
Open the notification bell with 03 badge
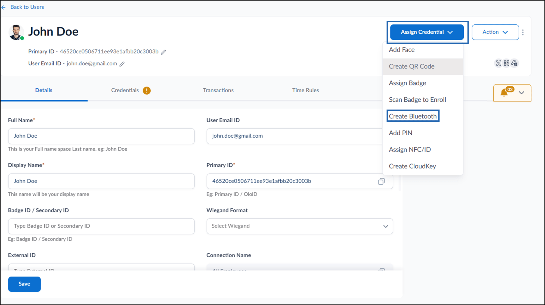504,92
